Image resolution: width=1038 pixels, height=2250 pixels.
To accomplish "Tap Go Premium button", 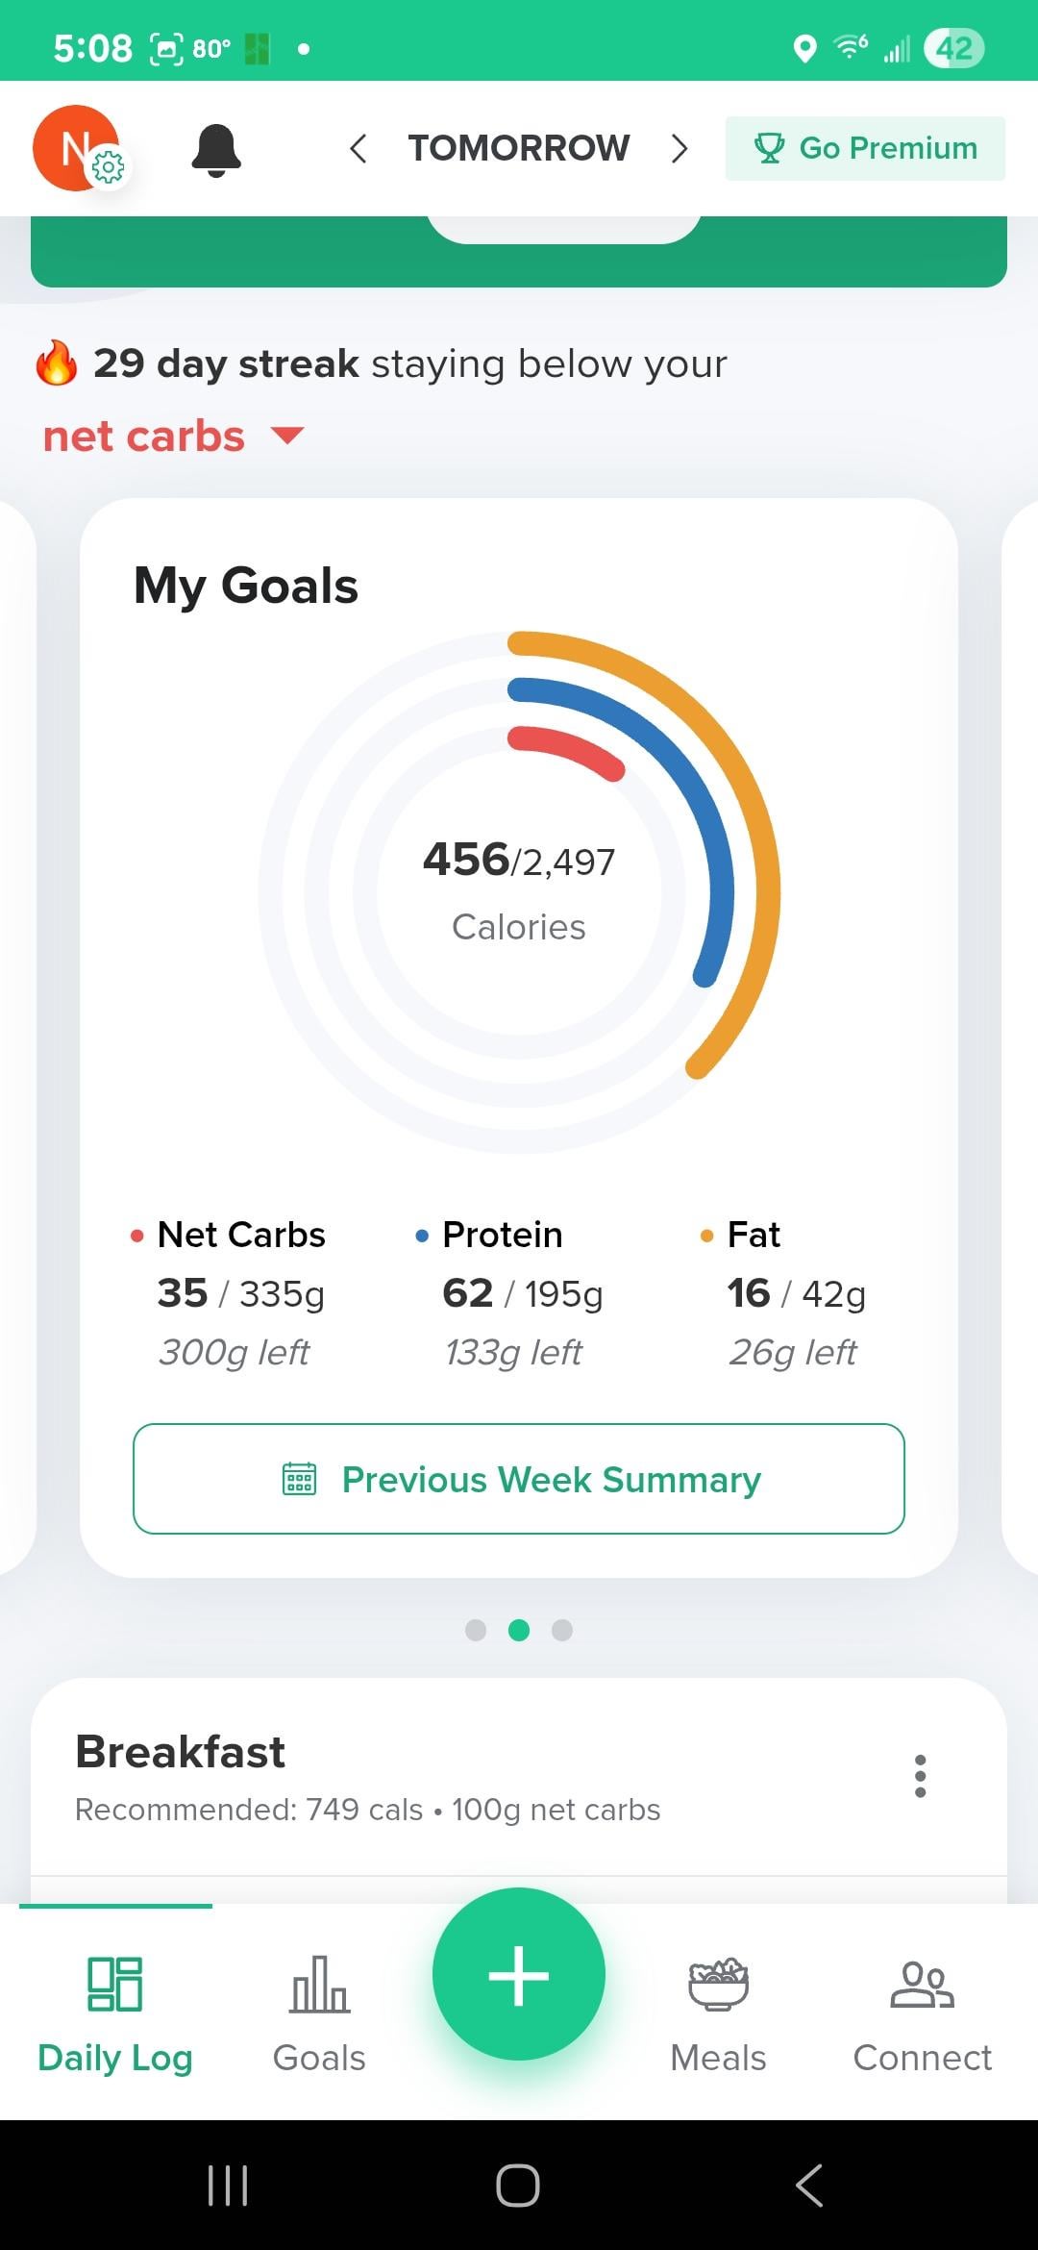I will tap(865, 148).
